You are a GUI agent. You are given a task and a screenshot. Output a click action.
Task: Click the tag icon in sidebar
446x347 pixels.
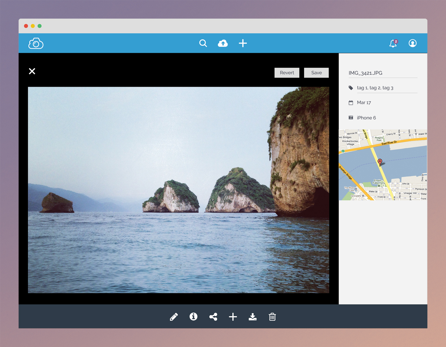351,88
